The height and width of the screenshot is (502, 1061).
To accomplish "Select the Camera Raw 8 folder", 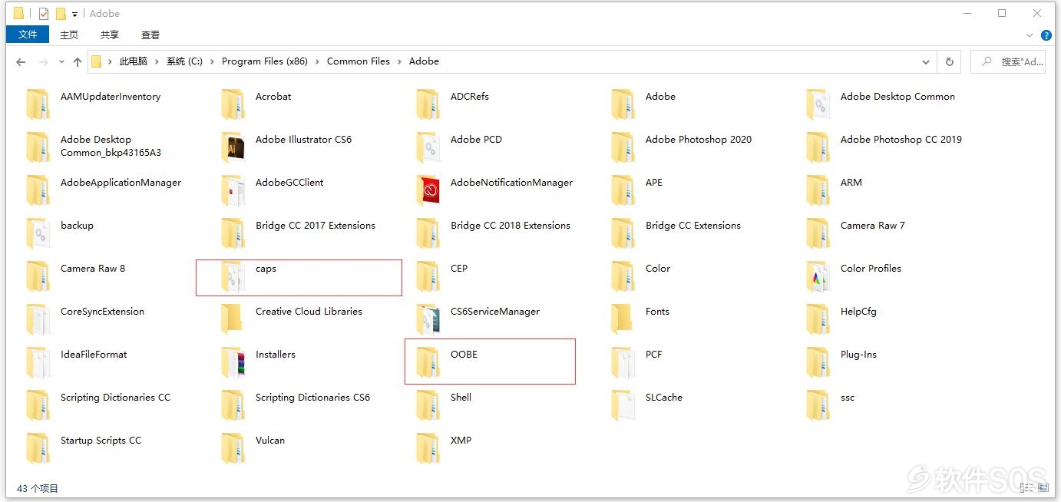I will click(93, 269).
